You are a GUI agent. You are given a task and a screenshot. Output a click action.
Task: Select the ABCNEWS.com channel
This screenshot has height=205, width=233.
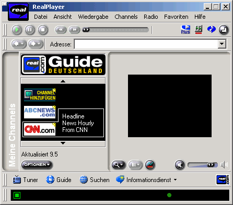[x=40, y=112]
